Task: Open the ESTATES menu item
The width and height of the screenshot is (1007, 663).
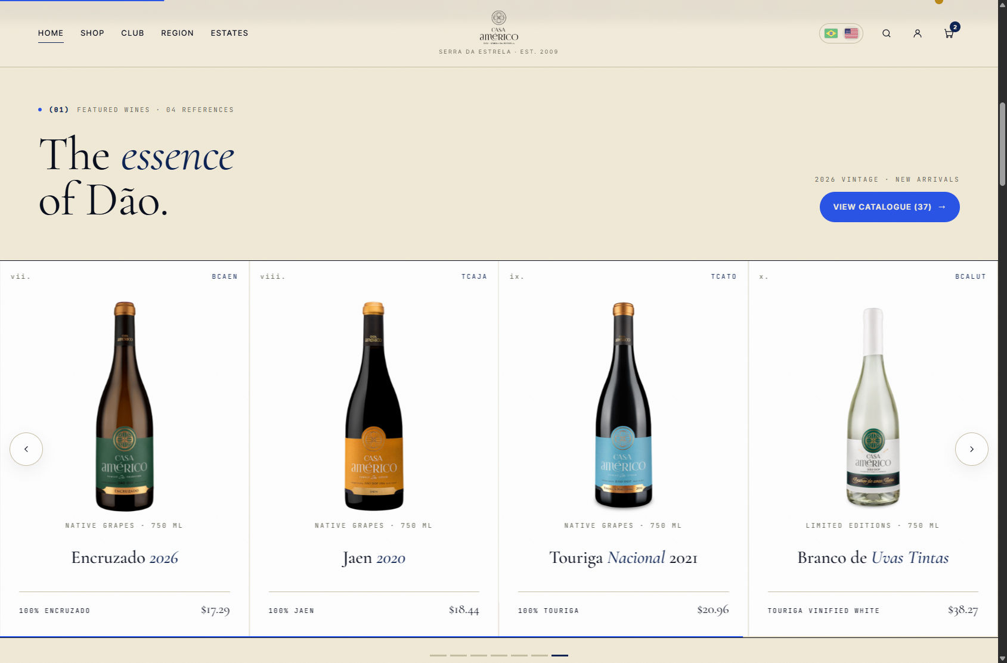Action: pyautogui.click(x=229, y=33)
